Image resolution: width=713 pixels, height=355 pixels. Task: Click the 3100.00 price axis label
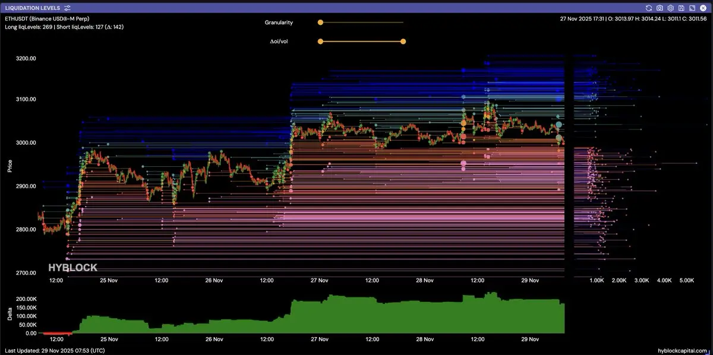pyautogui.click(x=26, y=99)
